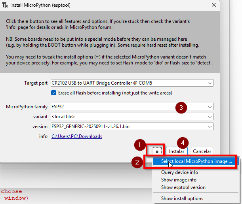Expand the Target port dropdown
This screenshot has width=242, height=204.
coord(209,83)
